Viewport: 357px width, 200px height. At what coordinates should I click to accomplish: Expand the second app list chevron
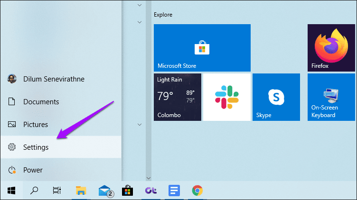pyautogui.click(x=140, y=22)
